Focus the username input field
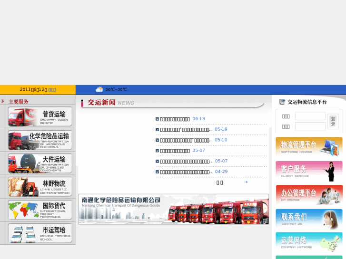Screen dimensions: 346x259 (x=310, y=116)
